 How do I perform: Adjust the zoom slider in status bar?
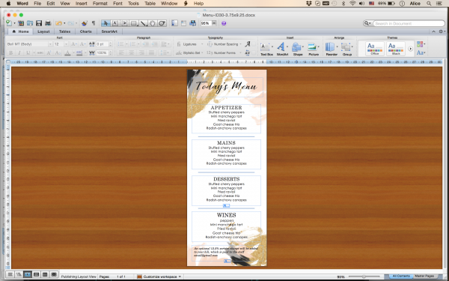[x=364, y=277]
